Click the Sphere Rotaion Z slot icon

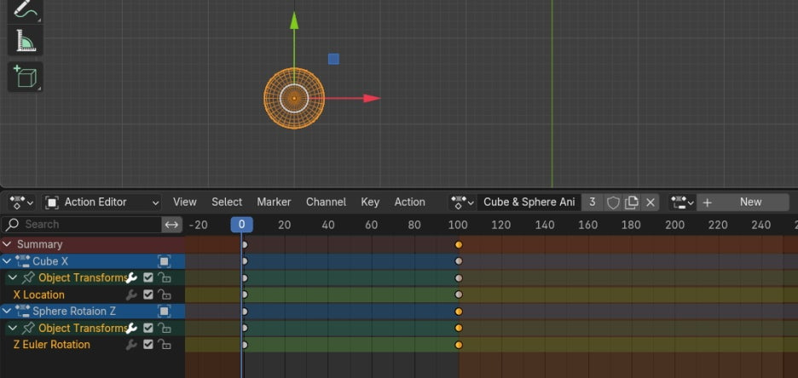23,311
